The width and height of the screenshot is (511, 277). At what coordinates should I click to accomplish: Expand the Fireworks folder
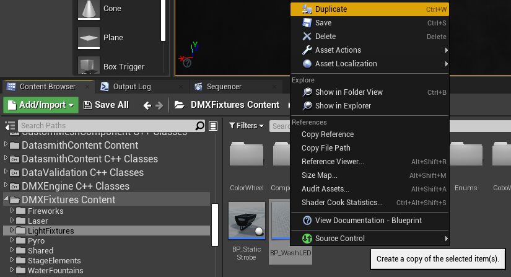12,210
